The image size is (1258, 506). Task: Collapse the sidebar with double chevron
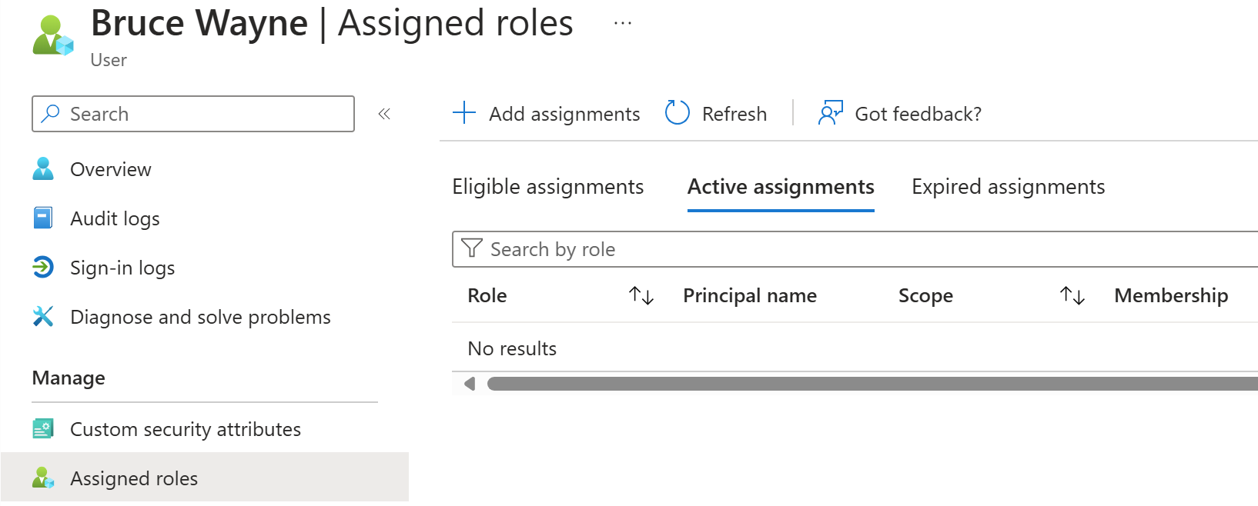click(x=384, y=114)
